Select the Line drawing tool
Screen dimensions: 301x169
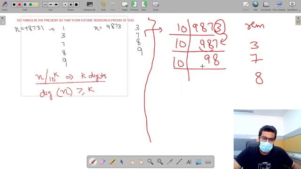(x=179, y=162)
